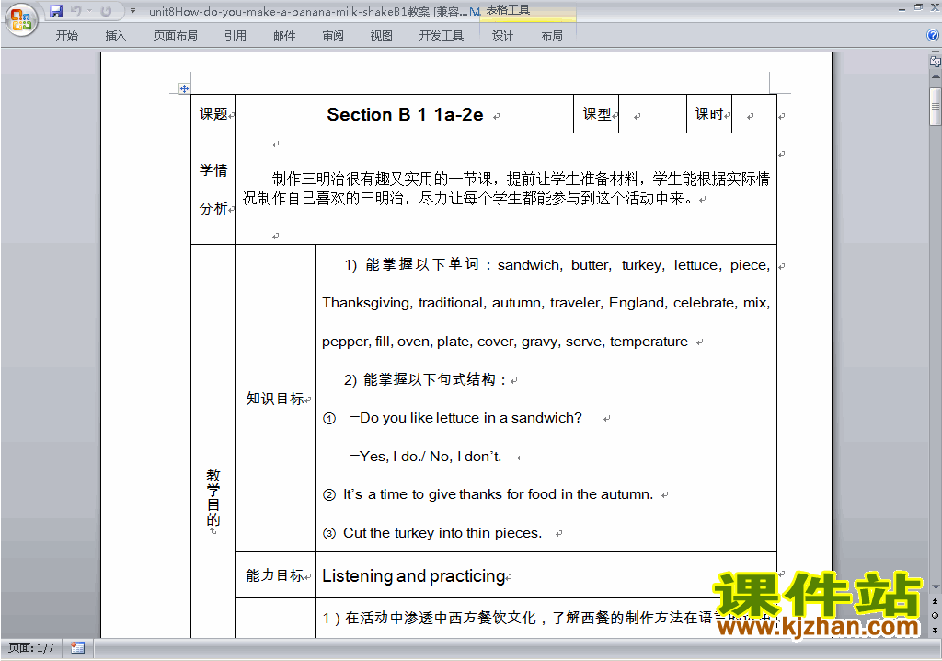Click the line starting Thanksgiving, traditional
The width and height of the screenshot is (942, 661).
coord(546,303)
